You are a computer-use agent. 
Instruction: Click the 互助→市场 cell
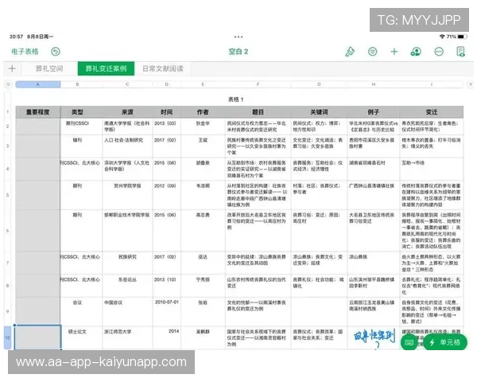click(x=432, y=169)
